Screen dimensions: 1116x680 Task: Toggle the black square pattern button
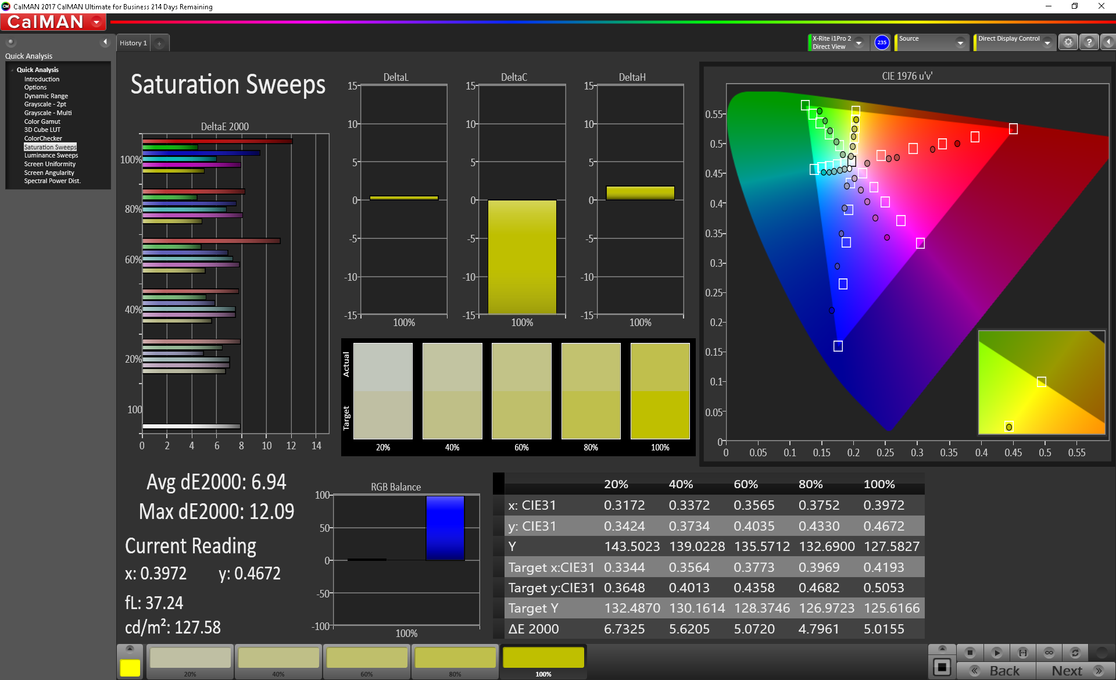click(x=942, y=667)
